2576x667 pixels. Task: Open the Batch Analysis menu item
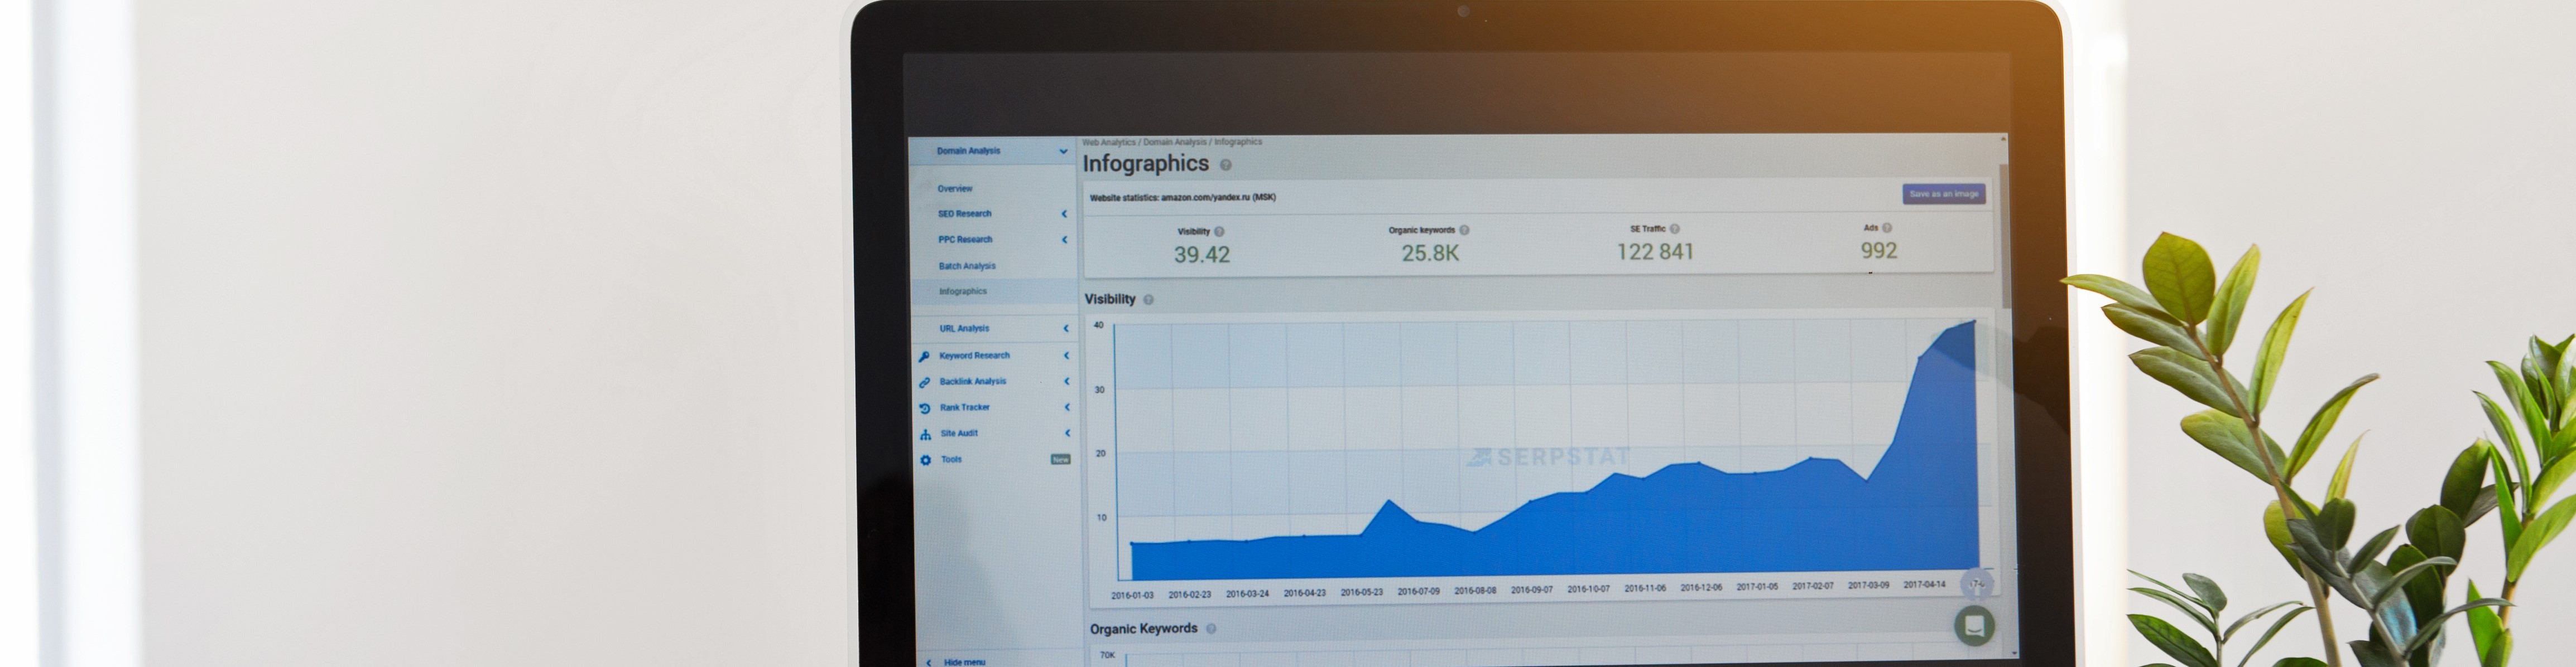(967, 266)
